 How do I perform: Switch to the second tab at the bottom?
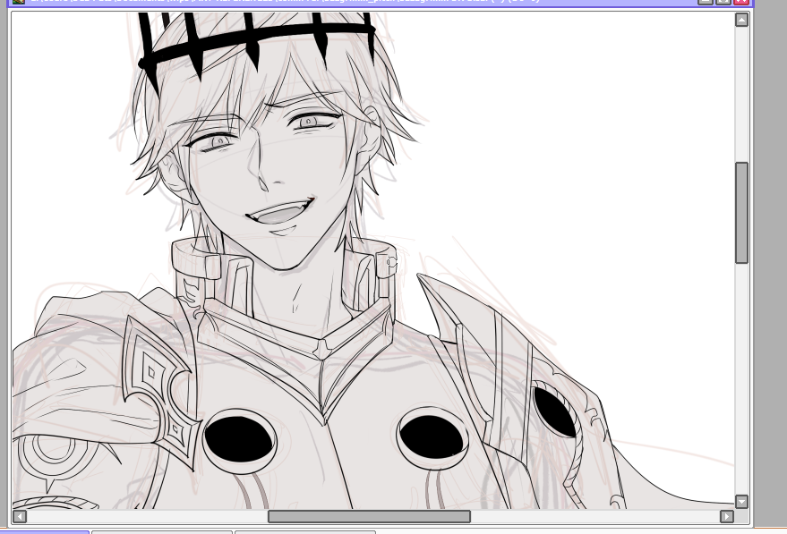[161, 530]
